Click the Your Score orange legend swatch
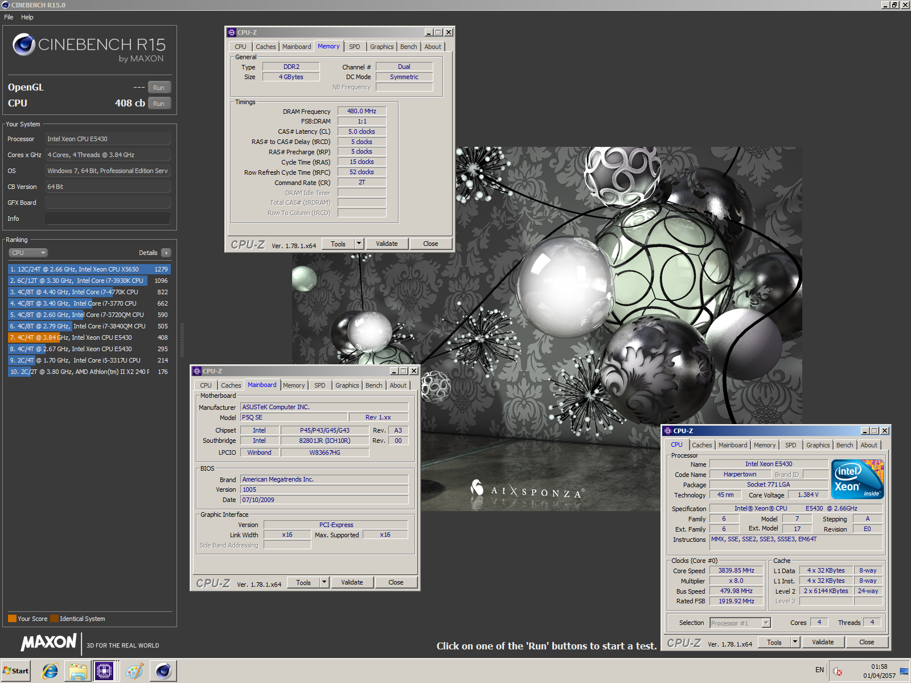Viewport: 911px width, 683px height. pos(12,619)
